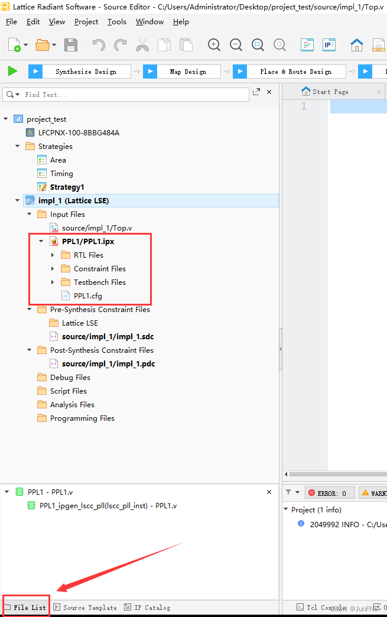
Task: Save file using the floppy disk icon
Action: coord(71,45)
